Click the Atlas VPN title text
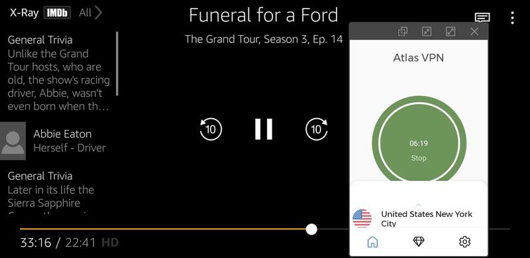Image resolution: width=530 pixels, height=258 pixels. tap(419, 58)
